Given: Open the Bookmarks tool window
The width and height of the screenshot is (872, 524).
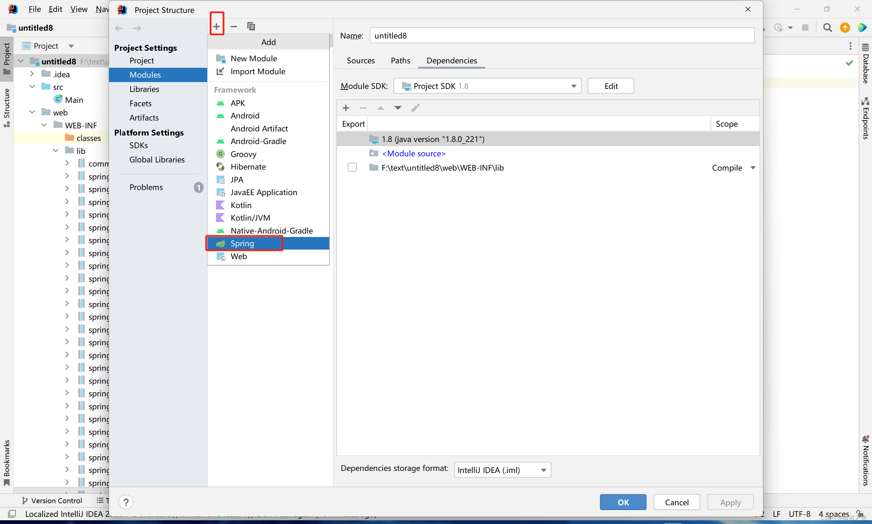Looking at the screenshot, I should 7,463.
